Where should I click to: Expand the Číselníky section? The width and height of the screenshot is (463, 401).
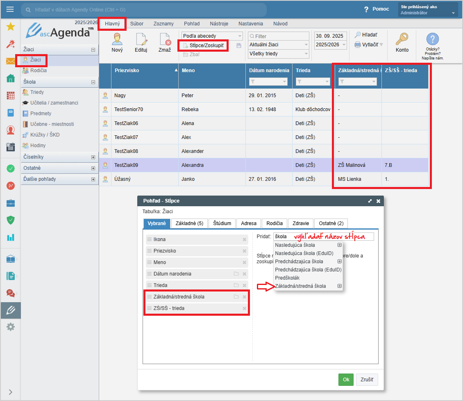pyautogui.click(x=93, y=157)
